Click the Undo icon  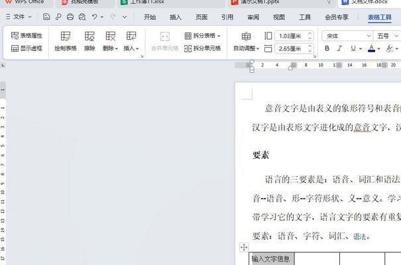tap(95, 17)
